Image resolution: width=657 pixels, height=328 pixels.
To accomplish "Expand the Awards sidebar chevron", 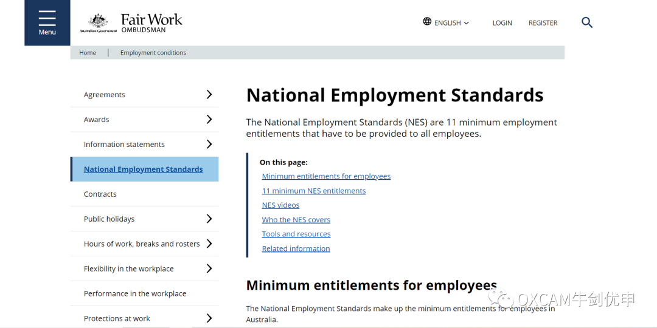I will pyautogui.click(x=209, y=119).
